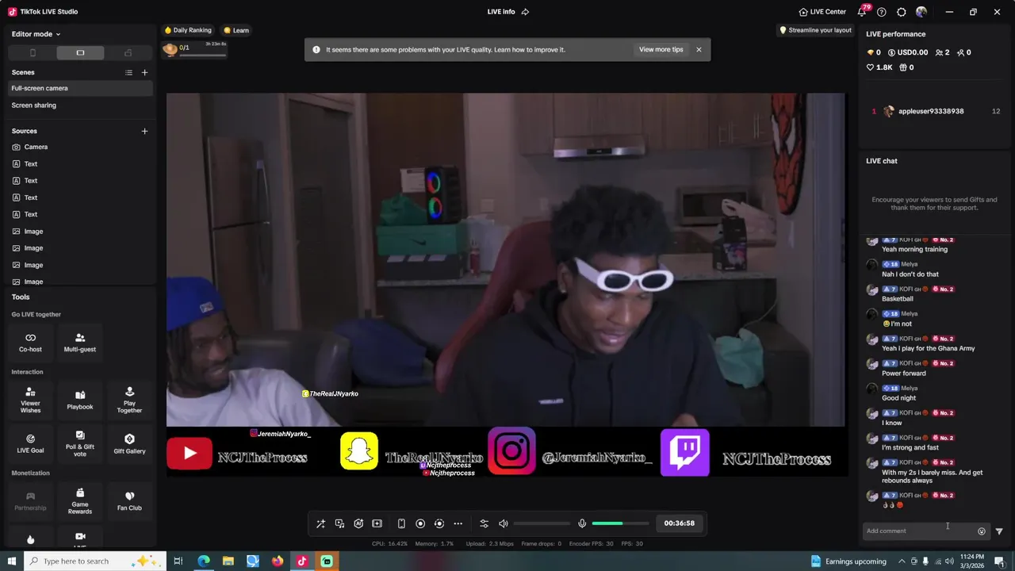
Task: Click the 'Basketball' chat message
Action: [x=898, y=299]
